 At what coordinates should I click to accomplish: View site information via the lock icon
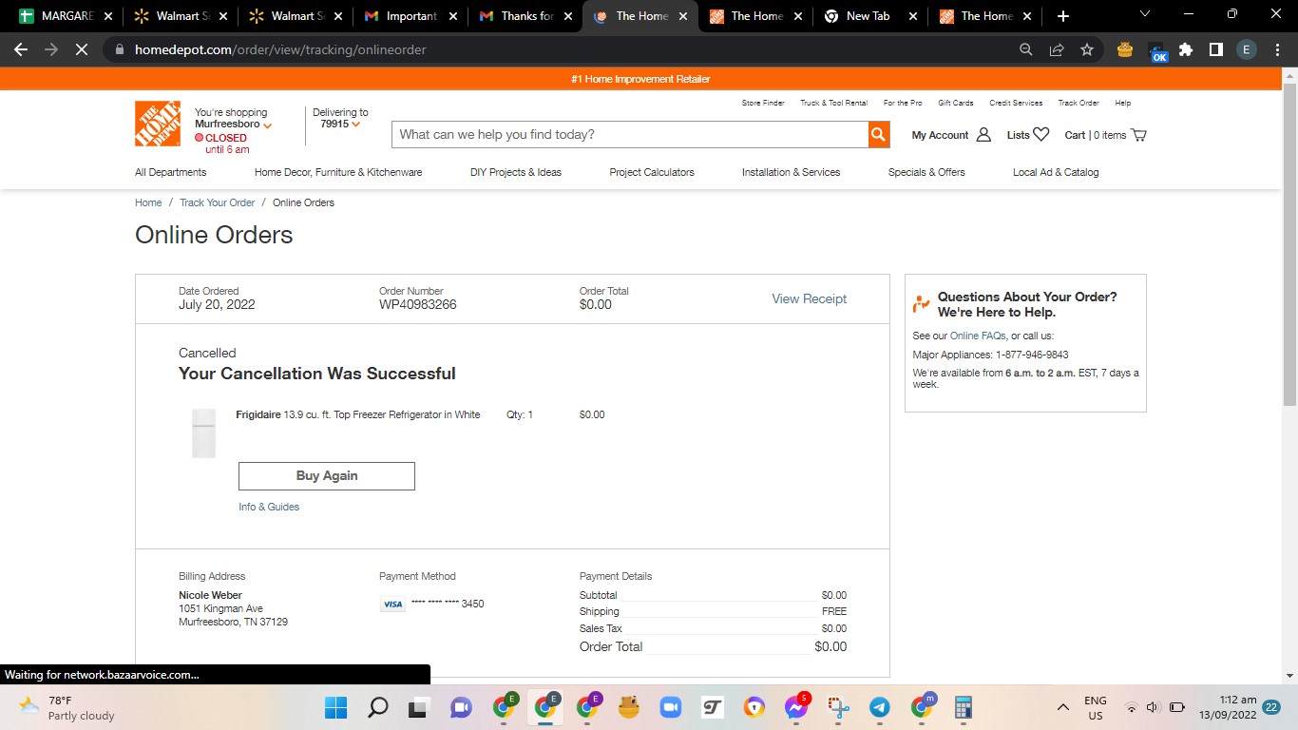tap(120, 49)
